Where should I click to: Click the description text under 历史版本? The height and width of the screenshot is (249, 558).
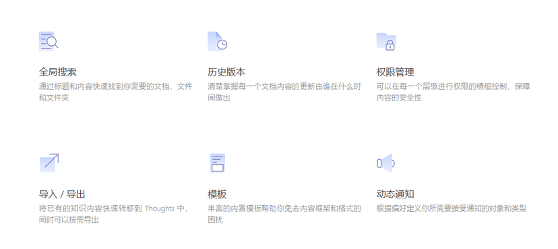284,92
